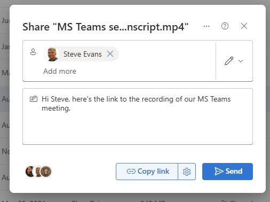Click Steve Evans profile photo
The height and width of the screenshot is (202, 270).
pos(52,54)
